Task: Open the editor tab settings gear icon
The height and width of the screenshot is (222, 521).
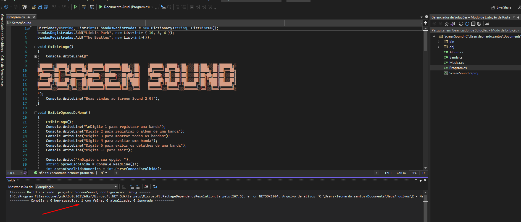Action: point(426,17)
